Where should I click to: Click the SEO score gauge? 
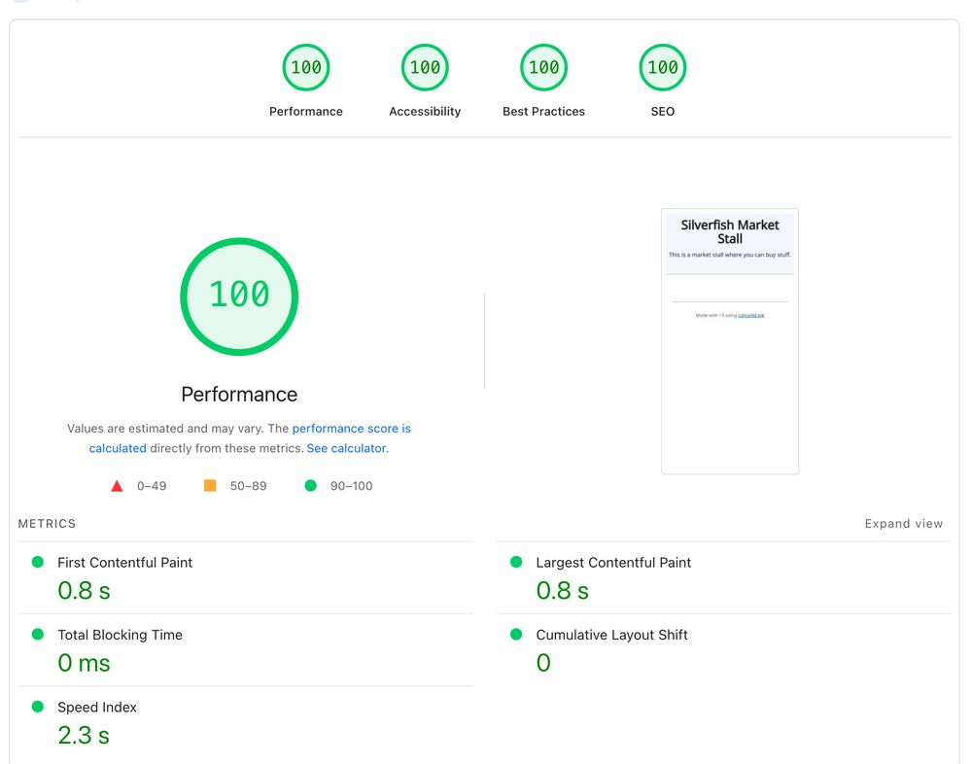coord(662,67)
